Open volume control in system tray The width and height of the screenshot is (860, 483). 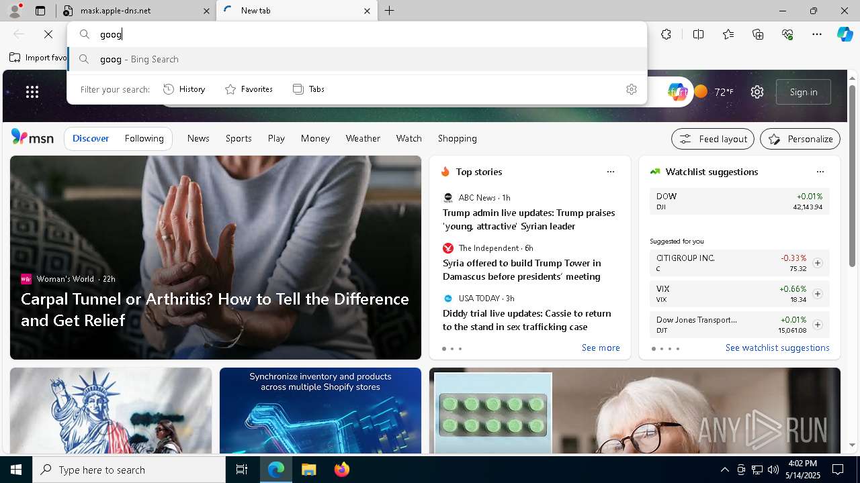[x=773, y=470]
